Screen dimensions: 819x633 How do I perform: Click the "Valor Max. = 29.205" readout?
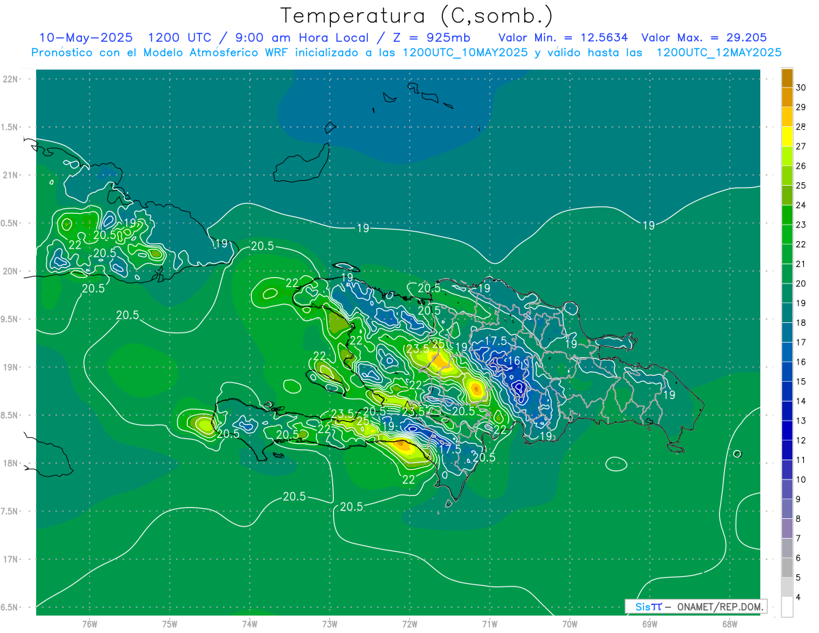704,38
